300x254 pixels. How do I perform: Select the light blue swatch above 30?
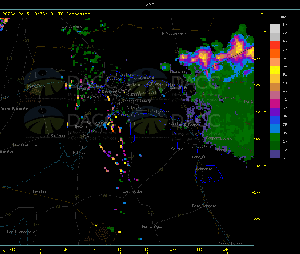(x=275, y=129)
